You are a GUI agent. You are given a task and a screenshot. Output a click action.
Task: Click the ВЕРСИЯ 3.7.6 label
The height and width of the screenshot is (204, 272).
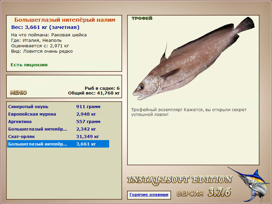(204, 192)
